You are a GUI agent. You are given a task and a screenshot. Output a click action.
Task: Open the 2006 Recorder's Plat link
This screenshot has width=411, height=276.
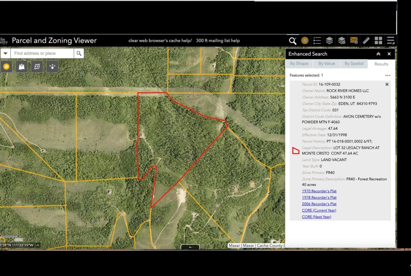tap(319, 204)
